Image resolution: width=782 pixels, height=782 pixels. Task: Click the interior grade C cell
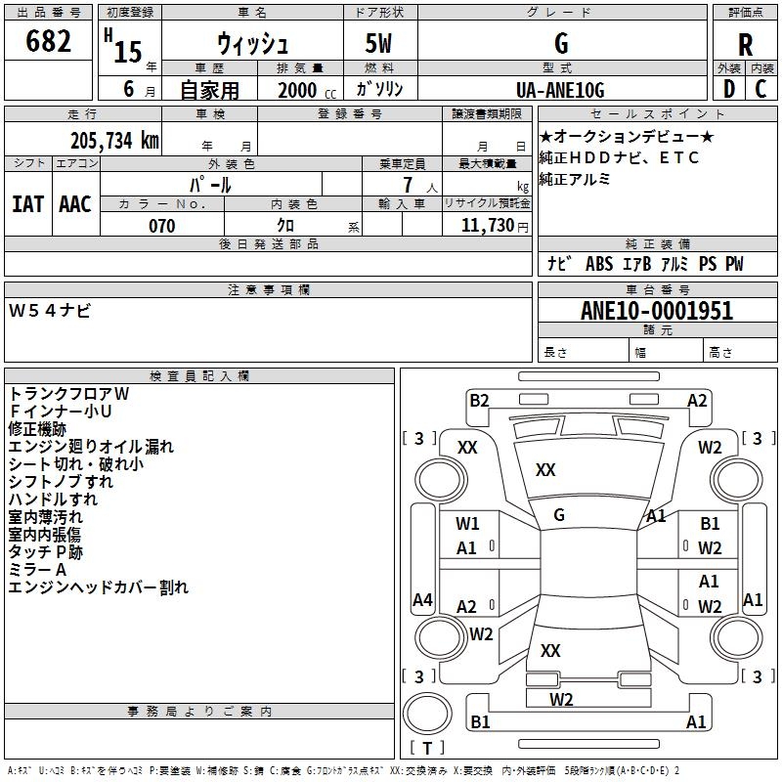pyautogui.click(x=761, y=88)
